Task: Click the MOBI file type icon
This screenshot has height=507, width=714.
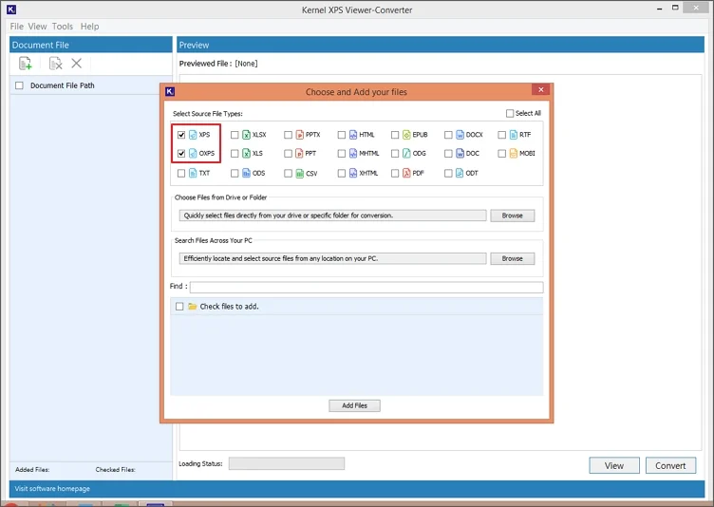Action: (514, 154)
